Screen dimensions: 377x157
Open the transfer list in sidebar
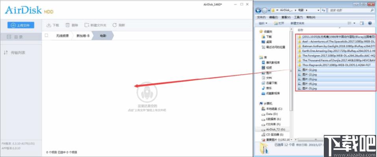point(15,53)
